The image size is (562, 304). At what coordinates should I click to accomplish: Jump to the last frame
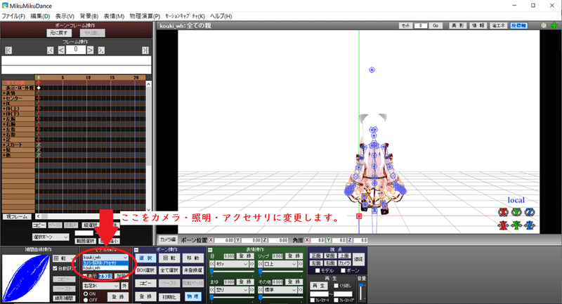coord(145,50)
